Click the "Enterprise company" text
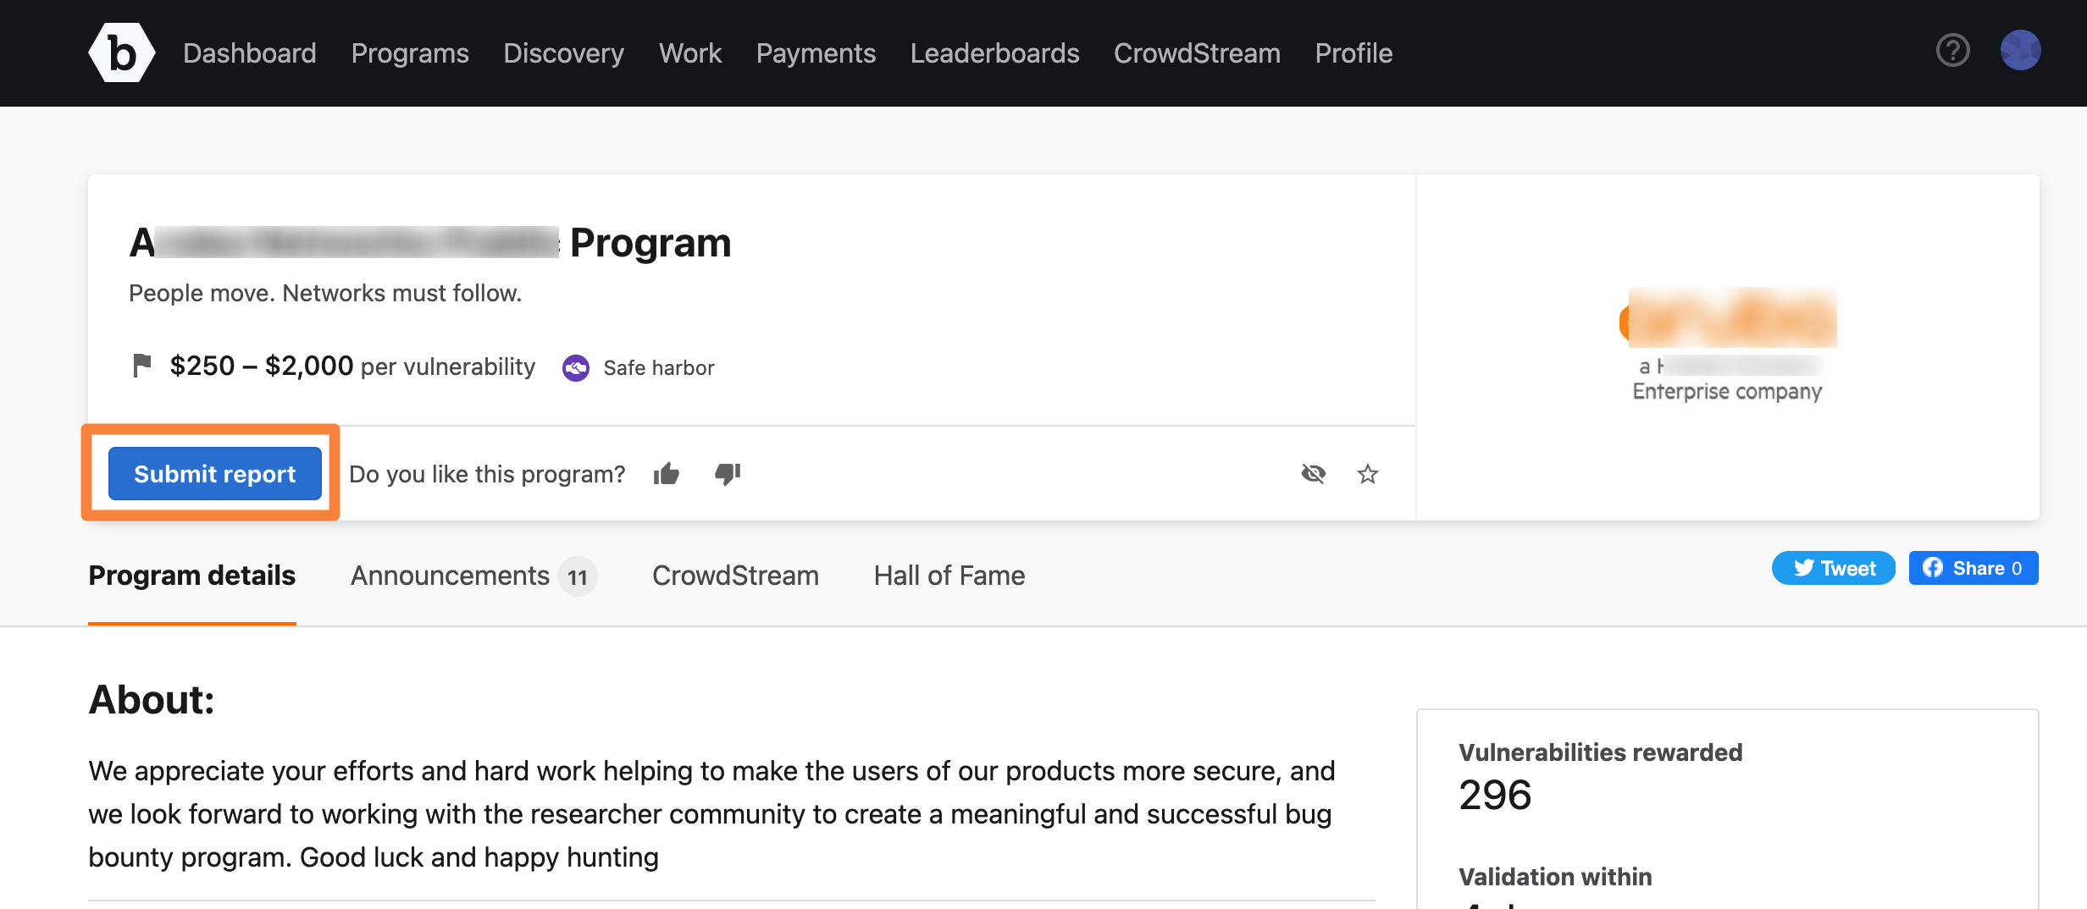2087x909 pixels. (1727, 391)
